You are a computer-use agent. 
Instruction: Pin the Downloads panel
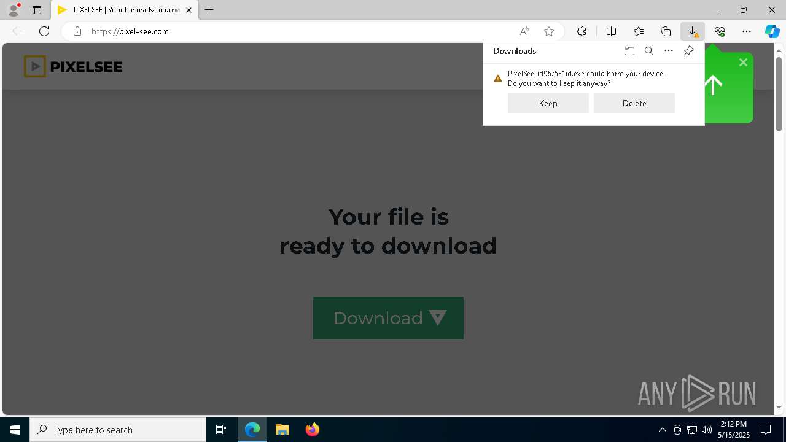coord(688,51)
